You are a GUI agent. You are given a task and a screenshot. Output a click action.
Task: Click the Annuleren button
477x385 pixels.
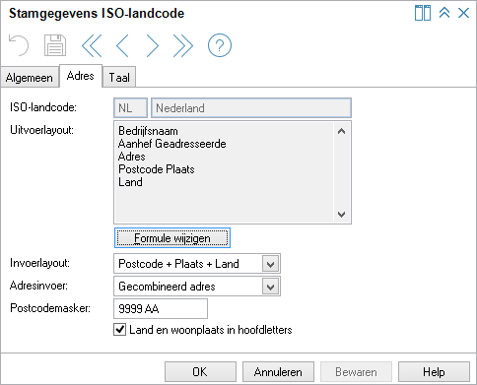click(278, 372)
